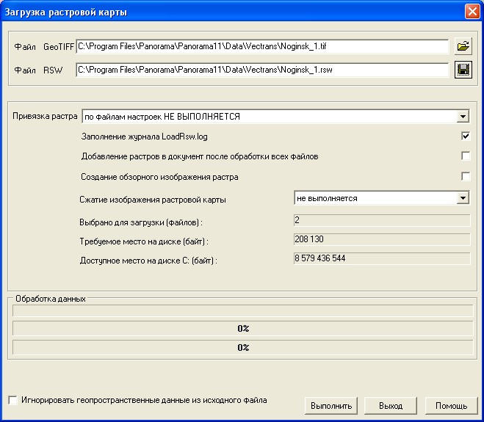Expand the Сжатие изображения dropdown

point(462,198)
